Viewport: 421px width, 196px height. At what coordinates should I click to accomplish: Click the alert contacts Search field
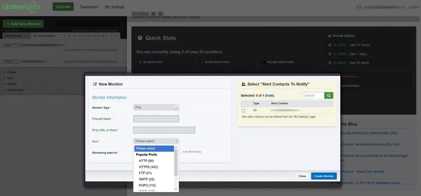coord(313,96)
